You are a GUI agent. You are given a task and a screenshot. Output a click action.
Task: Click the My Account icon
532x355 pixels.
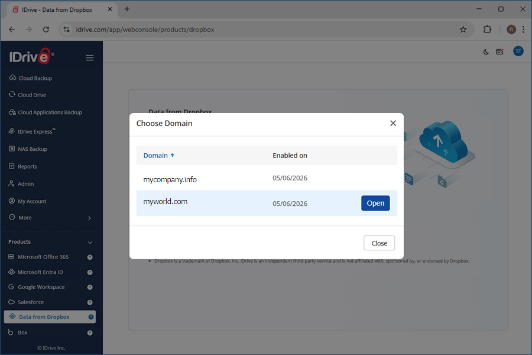pyautogui.click(x=12, y=201)
